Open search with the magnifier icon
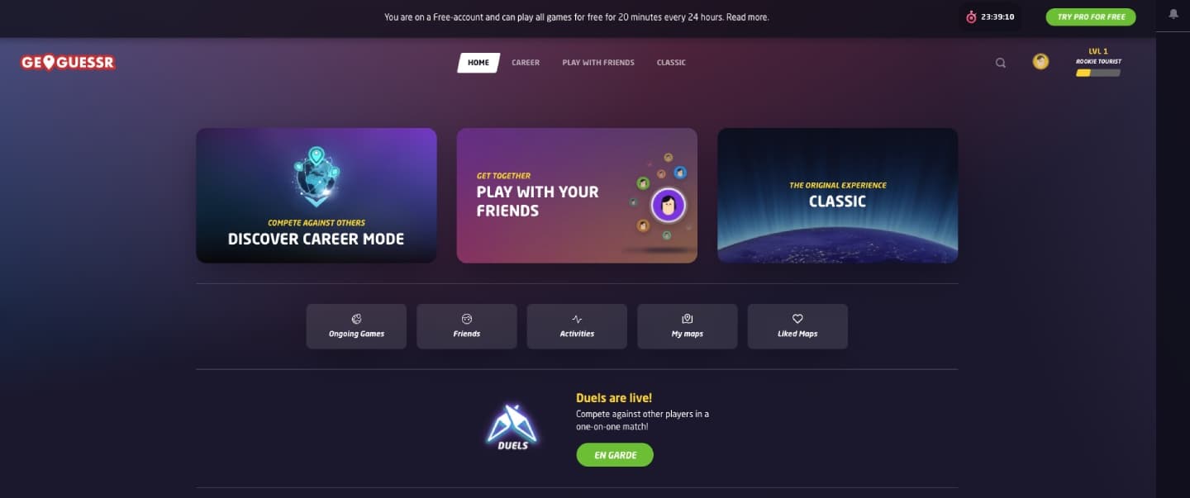The height and width of the screenshot is (498, 1190). pos(1001,63)
